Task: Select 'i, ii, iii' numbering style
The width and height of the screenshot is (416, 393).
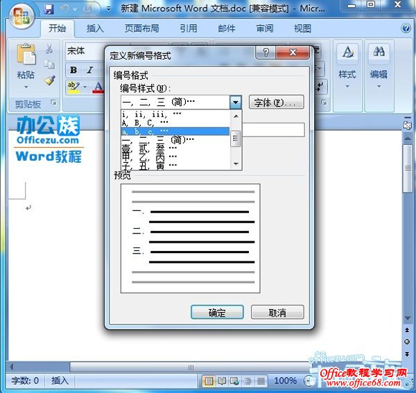Action: [x=175, y=114]
